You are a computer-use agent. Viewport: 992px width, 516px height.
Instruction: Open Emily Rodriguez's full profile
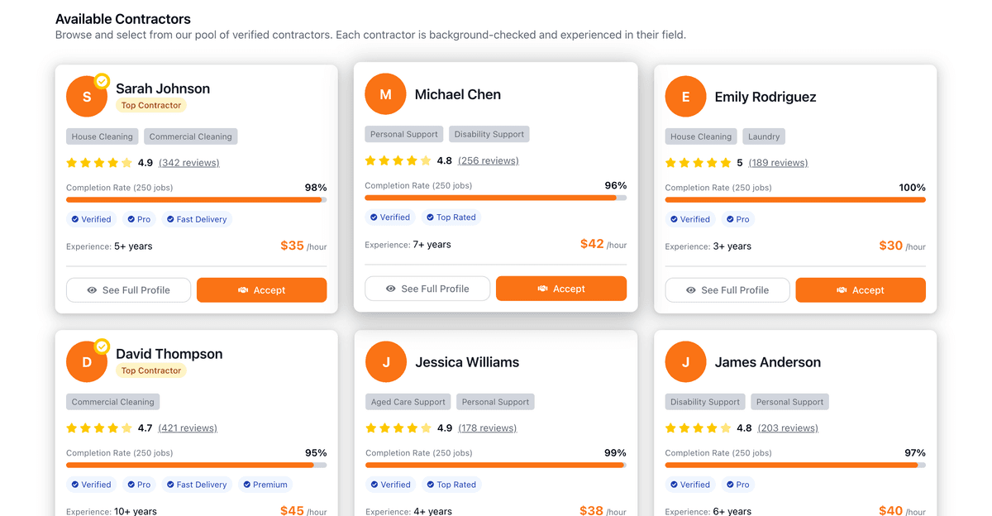point(727,290)
